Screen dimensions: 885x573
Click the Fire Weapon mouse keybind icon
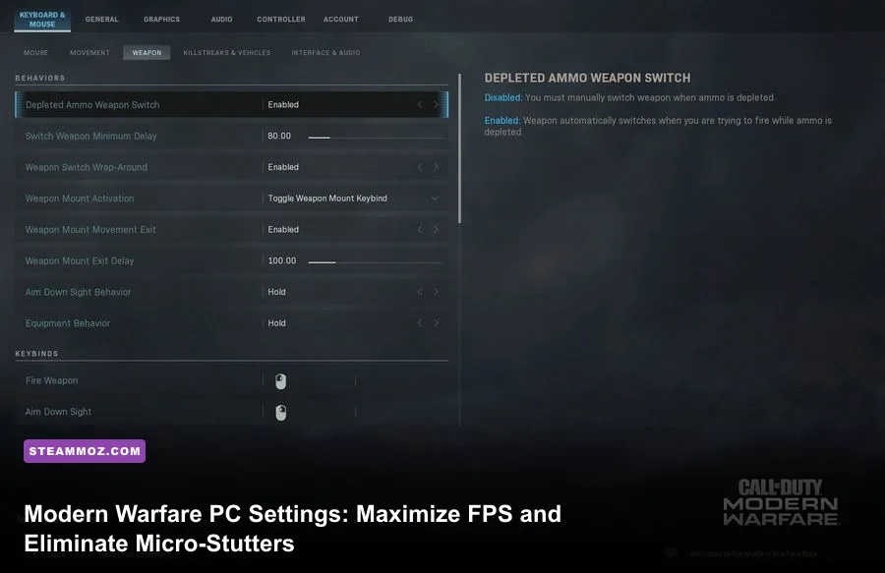pos(280,381)
